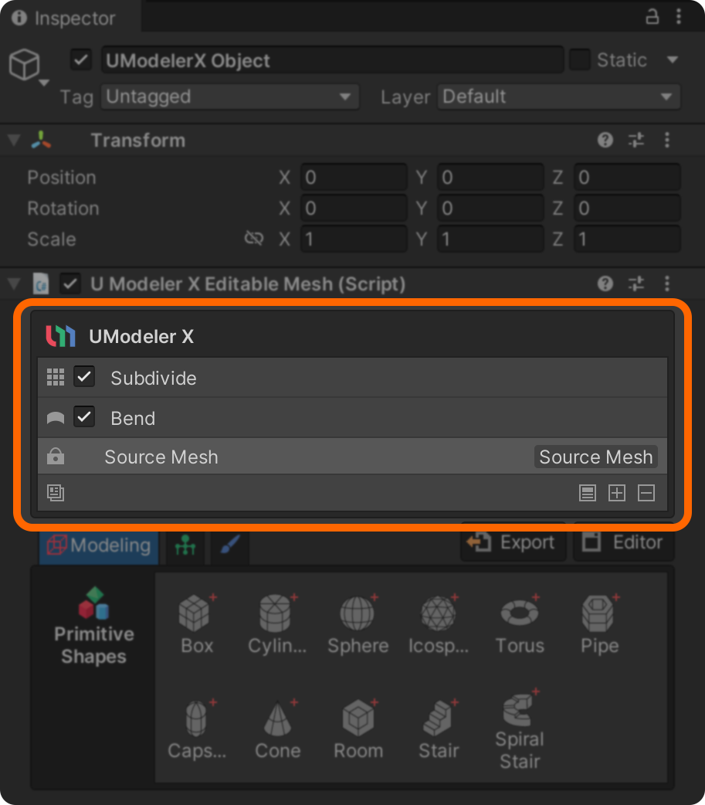Viewport: 705px width, 805px height.
Task: Disable the Subdivide modifier checkbox
Action: tap(84, 377)
